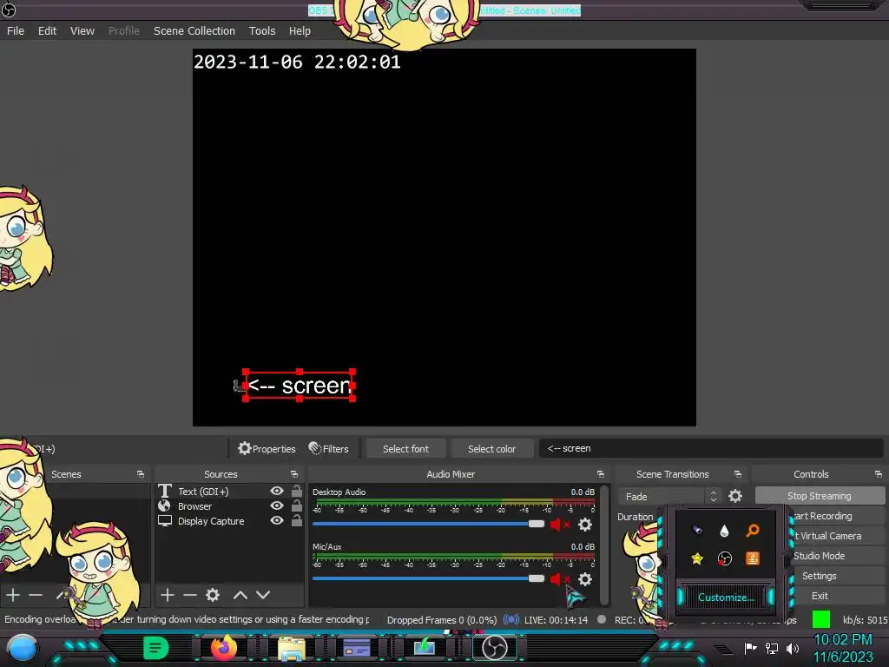Image resolution: width=889 pixels, height=667 pixels.
Task: Lock the Display Capture source
Action: (297, 521)
